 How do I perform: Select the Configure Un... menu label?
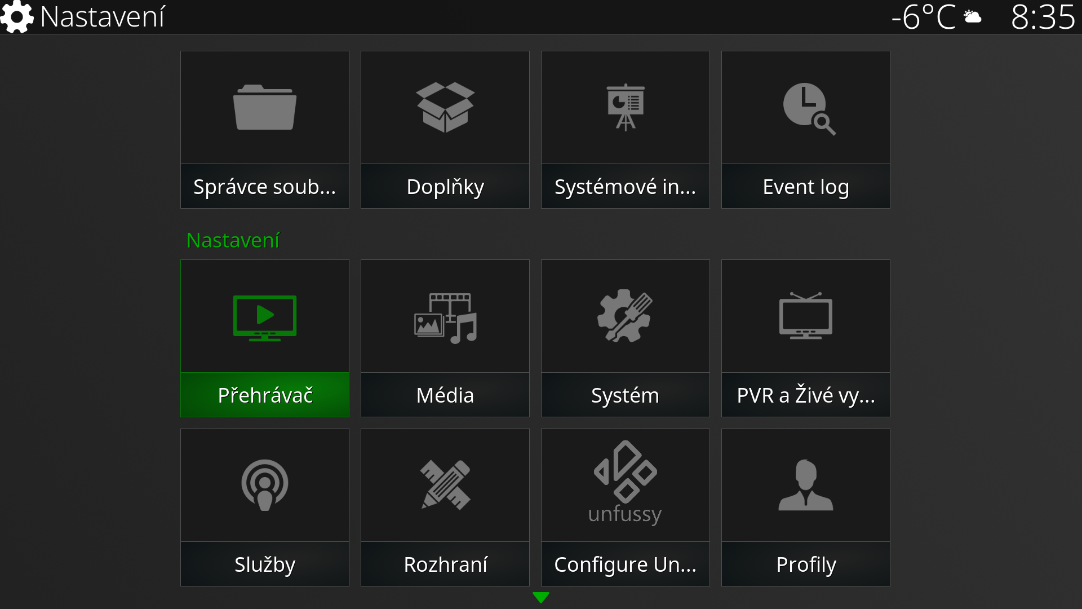(x=626, y=564)
